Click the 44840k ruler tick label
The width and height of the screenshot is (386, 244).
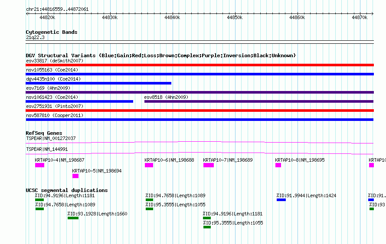(x=172, y=17)
